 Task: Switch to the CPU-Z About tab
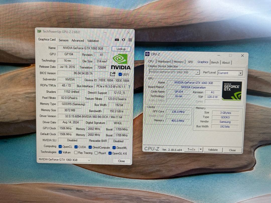[226, 62]
